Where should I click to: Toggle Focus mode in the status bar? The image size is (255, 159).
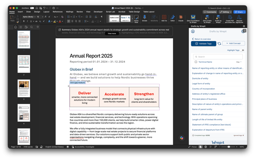click(x=193, y=147)
